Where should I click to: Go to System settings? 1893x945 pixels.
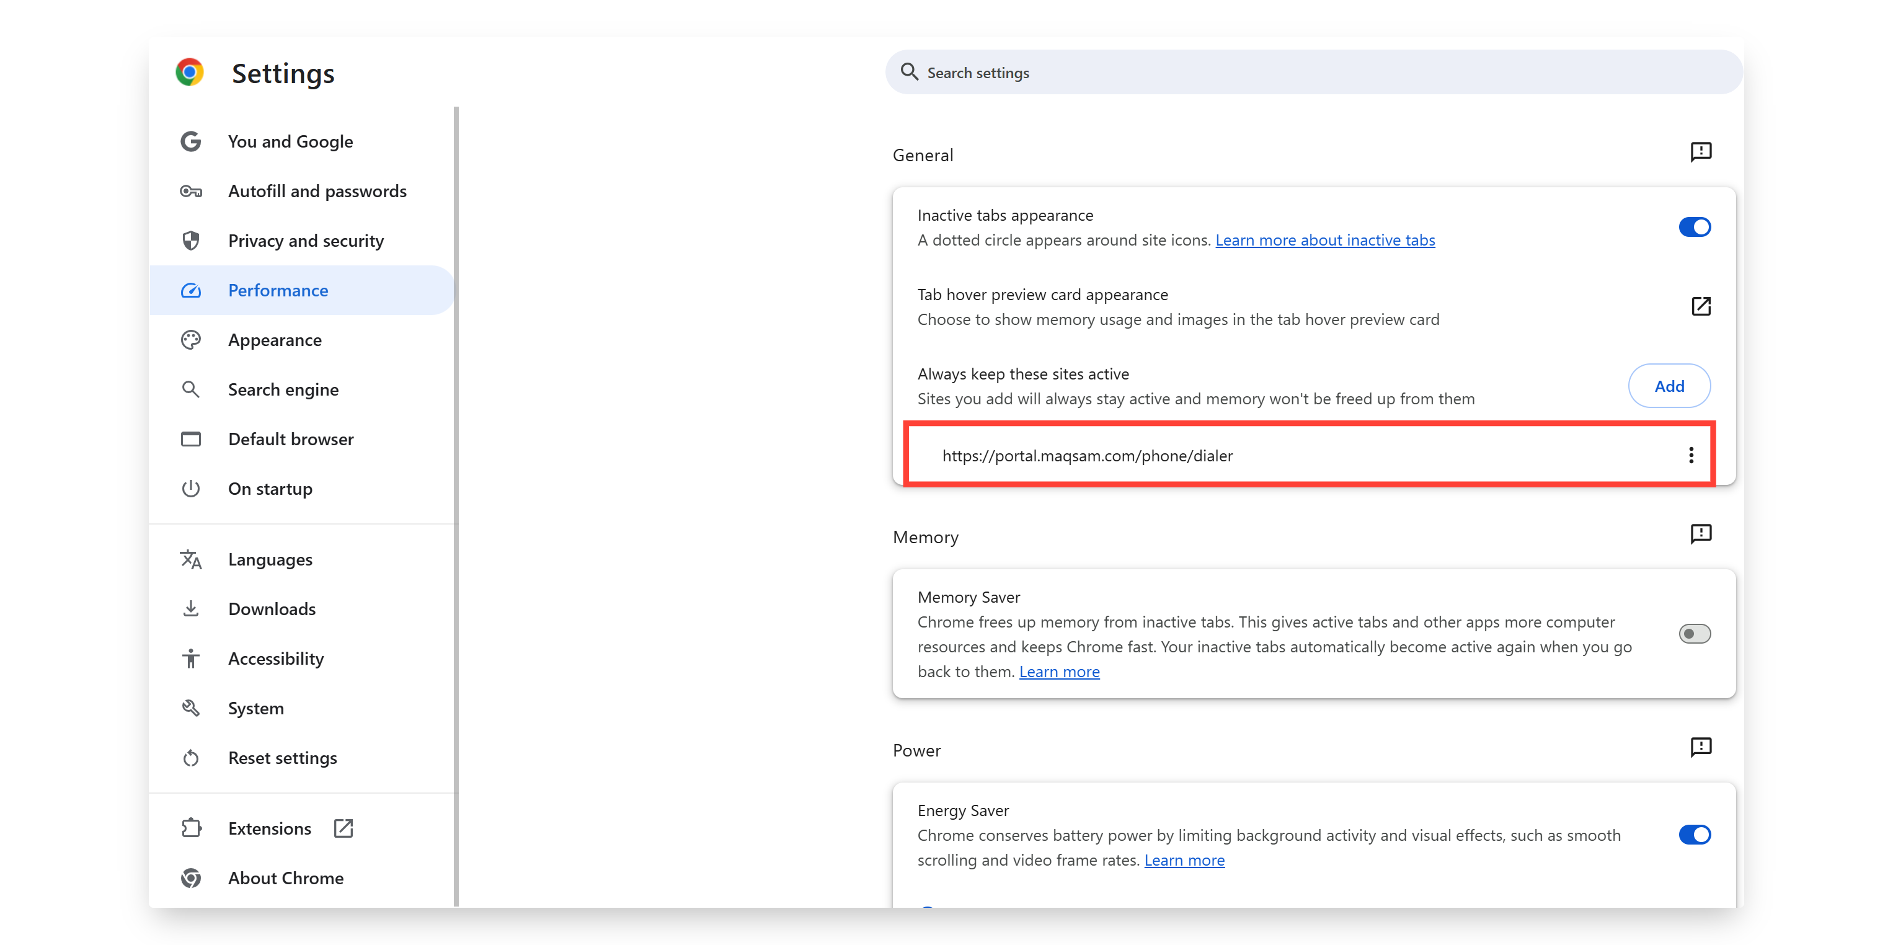pos(301,708)
